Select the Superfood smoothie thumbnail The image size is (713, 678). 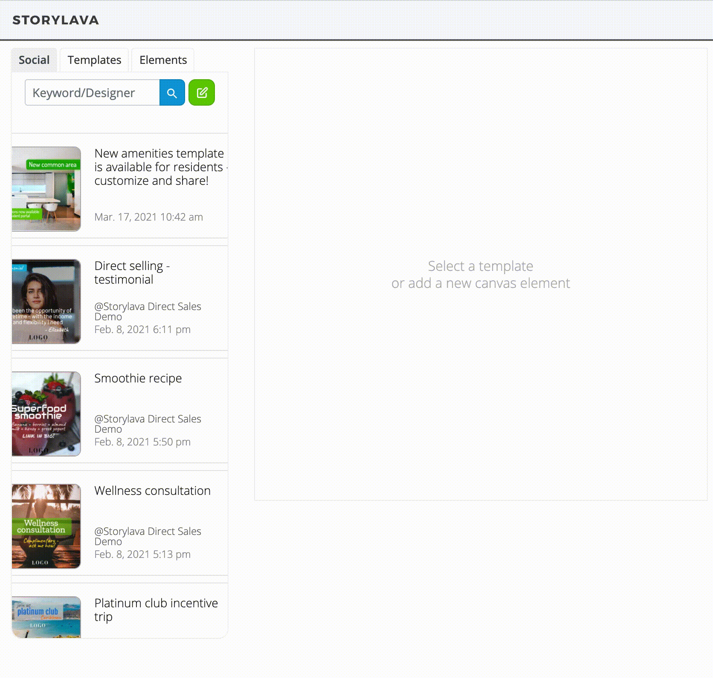[x=46, y=414]
